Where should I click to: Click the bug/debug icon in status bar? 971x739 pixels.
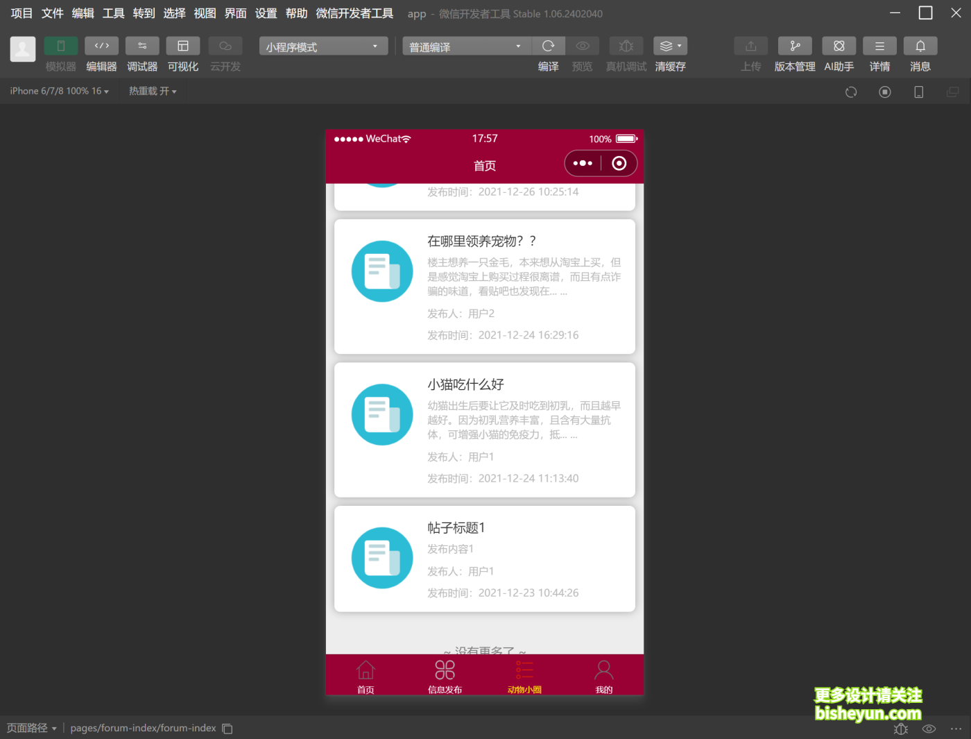(900, 728)
